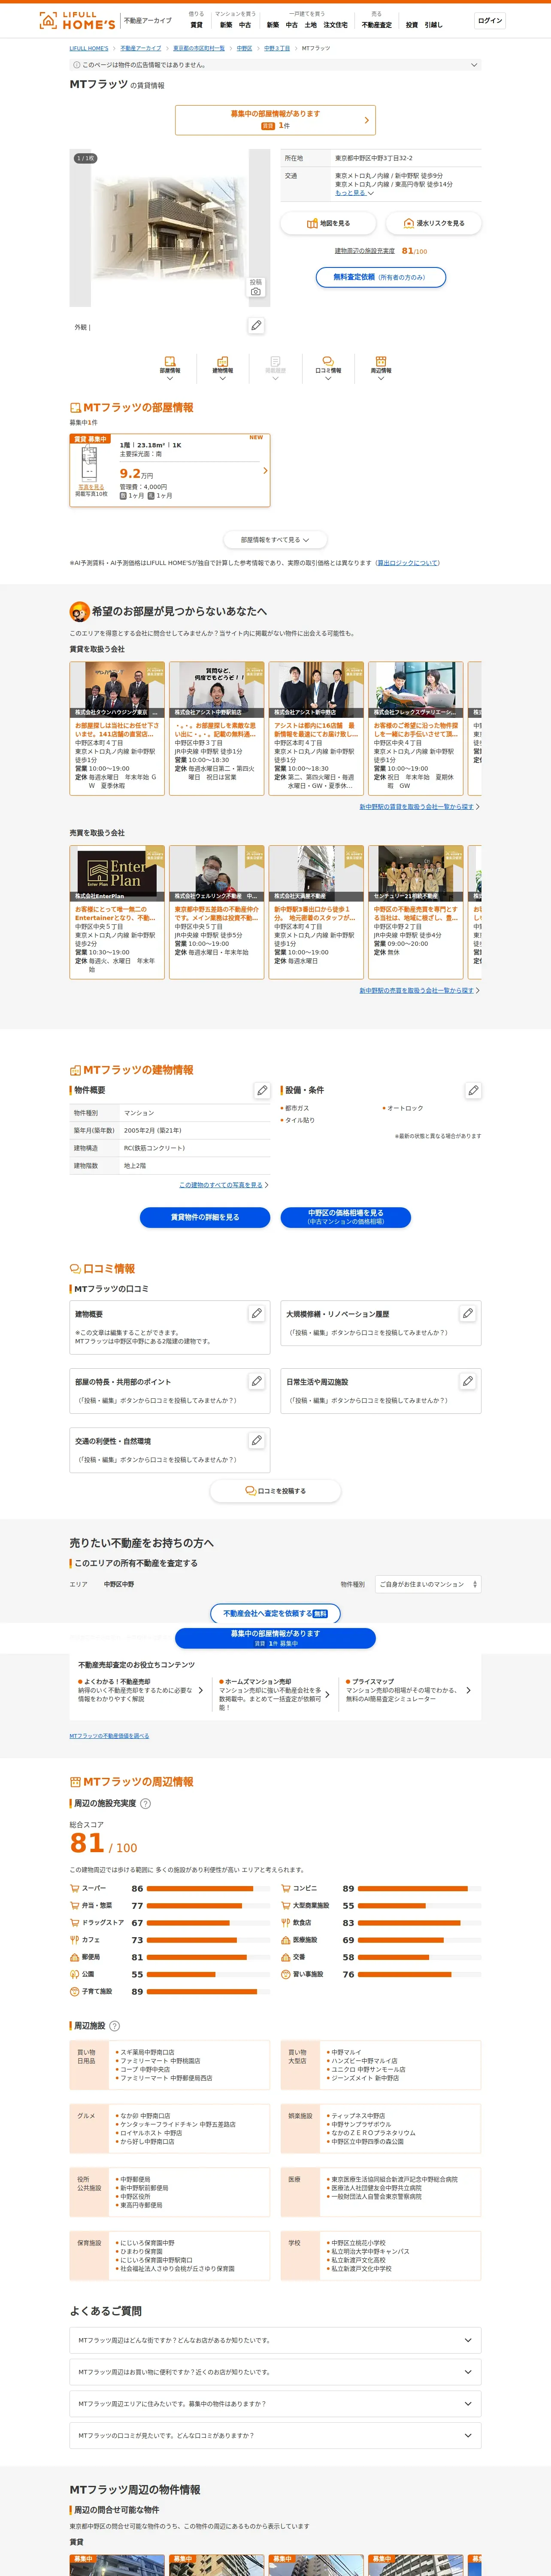Expand FAQ 周辺エリアに住みたいです
This screenshot has width=551, height=2576.
pyautogui.click(x=275, y=2404)
